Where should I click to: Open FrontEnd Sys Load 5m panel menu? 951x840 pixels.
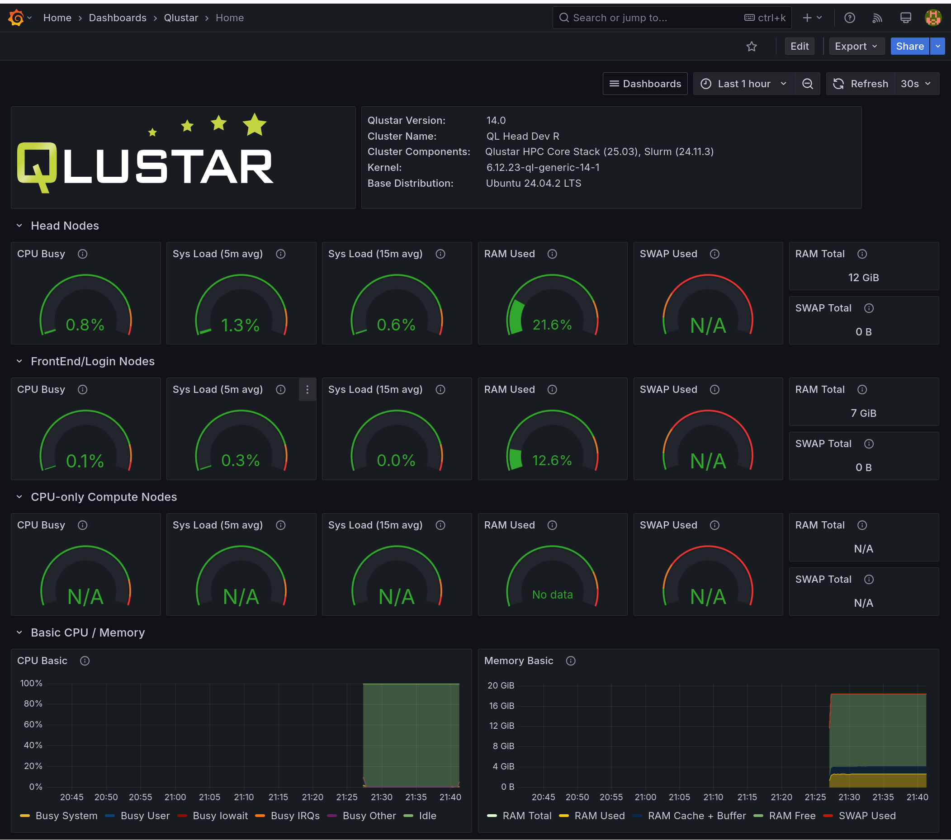click(307, 390)
